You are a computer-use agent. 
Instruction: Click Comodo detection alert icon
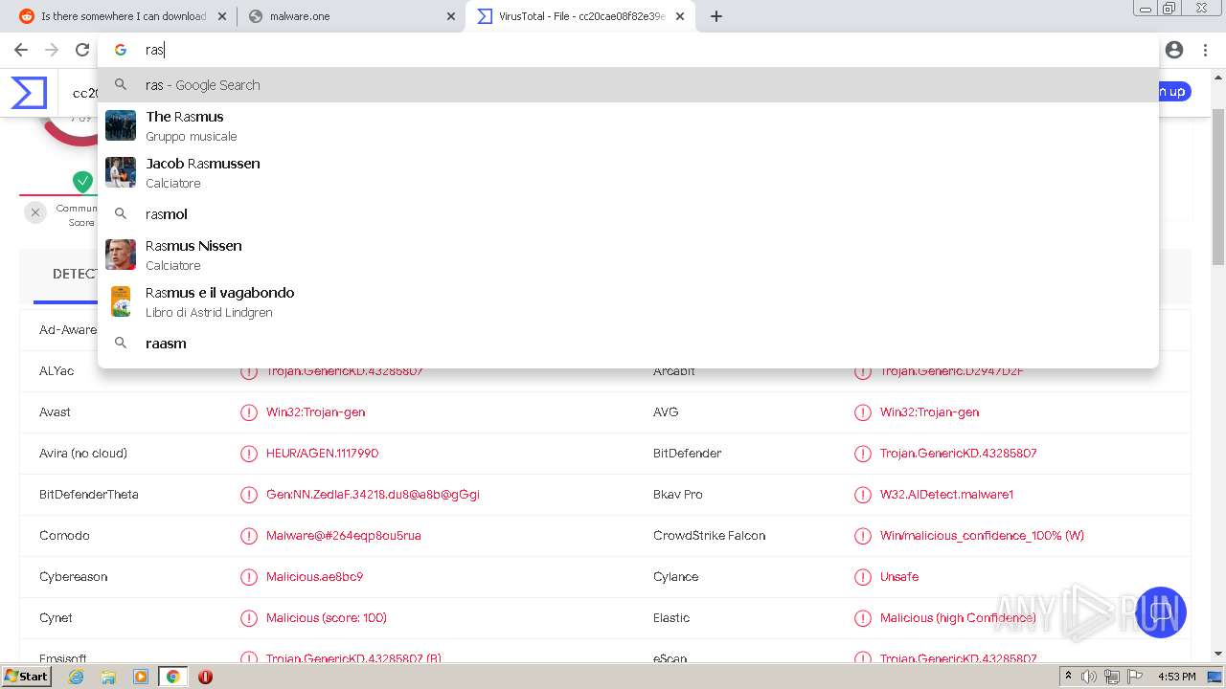click(248, 536)
